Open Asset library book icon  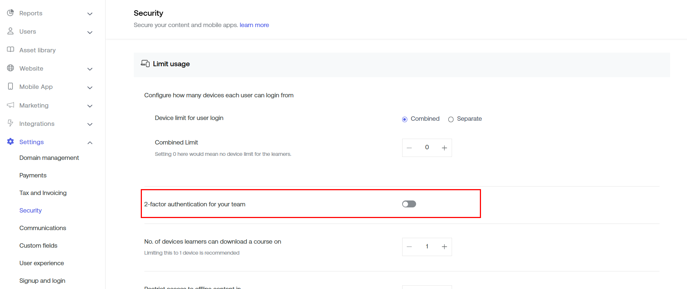(10, 50)
